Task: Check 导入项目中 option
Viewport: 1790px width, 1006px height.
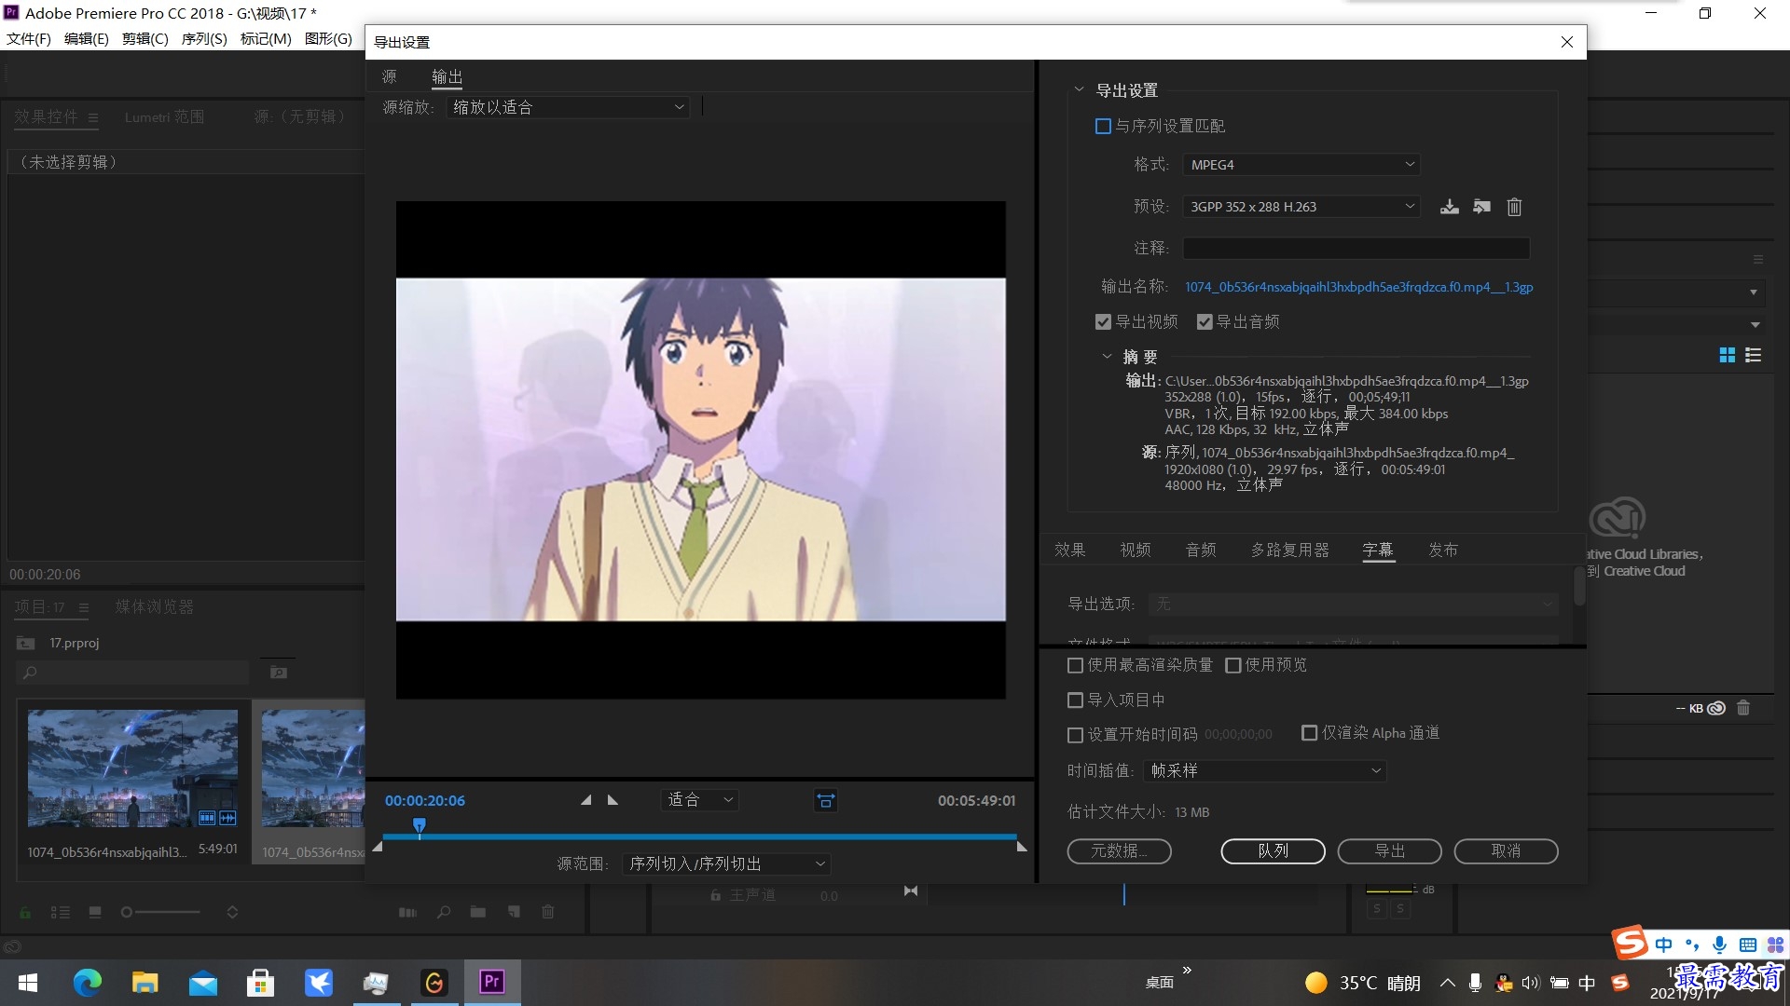Action: tap(1075, 700)
